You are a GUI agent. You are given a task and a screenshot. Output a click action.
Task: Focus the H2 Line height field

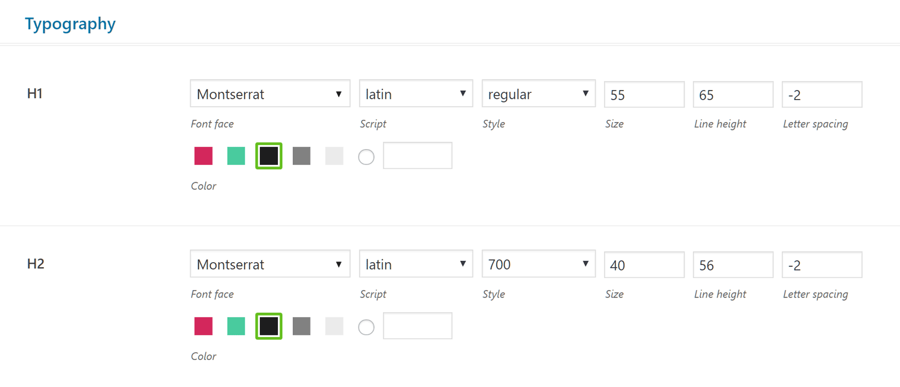click(733, 265)
